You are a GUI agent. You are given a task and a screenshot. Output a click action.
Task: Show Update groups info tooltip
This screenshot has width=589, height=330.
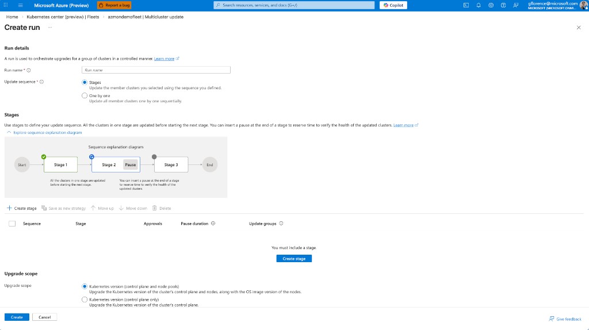pyautogui.click(x=281, y=224)
